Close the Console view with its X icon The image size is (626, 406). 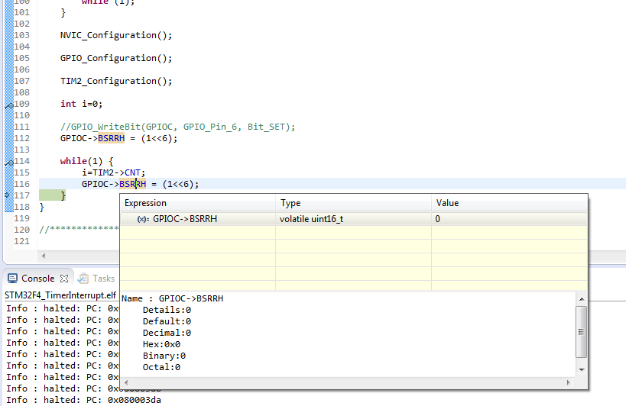point(64,279)
